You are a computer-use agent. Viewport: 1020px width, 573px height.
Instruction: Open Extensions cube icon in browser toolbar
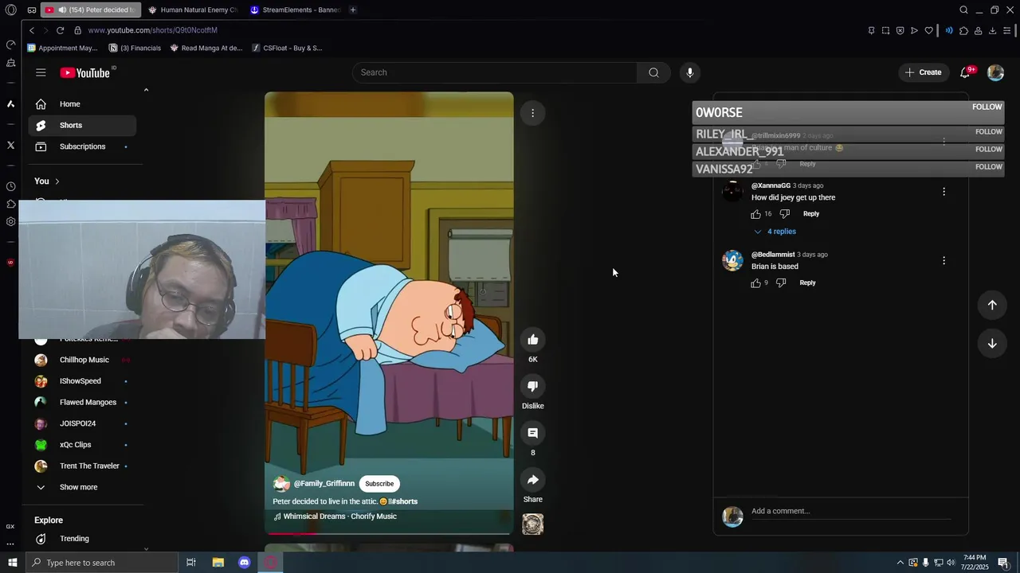pyautogui.click(x=963, y=30)
